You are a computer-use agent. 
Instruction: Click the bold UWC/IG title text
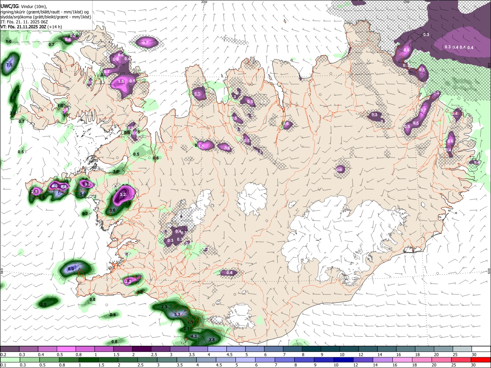[9, 6]
